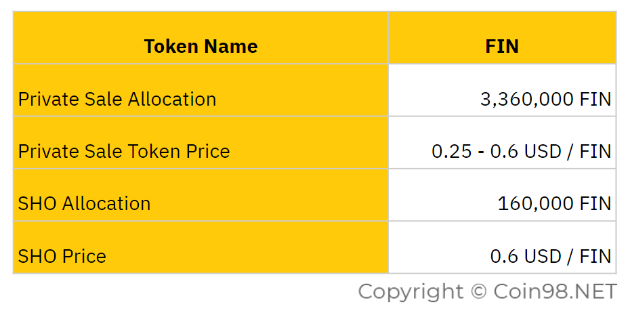This screenshot has width=630, height=317.
Task: Click the word Name in the header
Action: pos(230,46)
